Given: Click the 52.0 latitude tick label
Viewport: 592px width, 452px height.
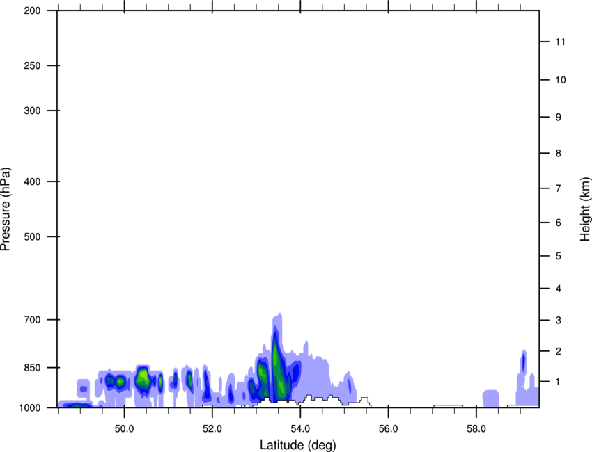Looking at the screenshot, I should click(x=212, y=429).
